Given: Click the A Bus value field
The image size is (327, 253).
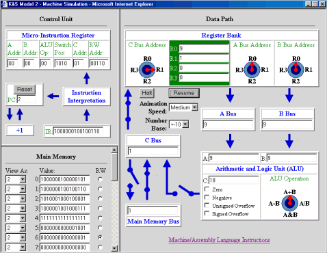Looking at the screenshot, I should pos(228,124).
